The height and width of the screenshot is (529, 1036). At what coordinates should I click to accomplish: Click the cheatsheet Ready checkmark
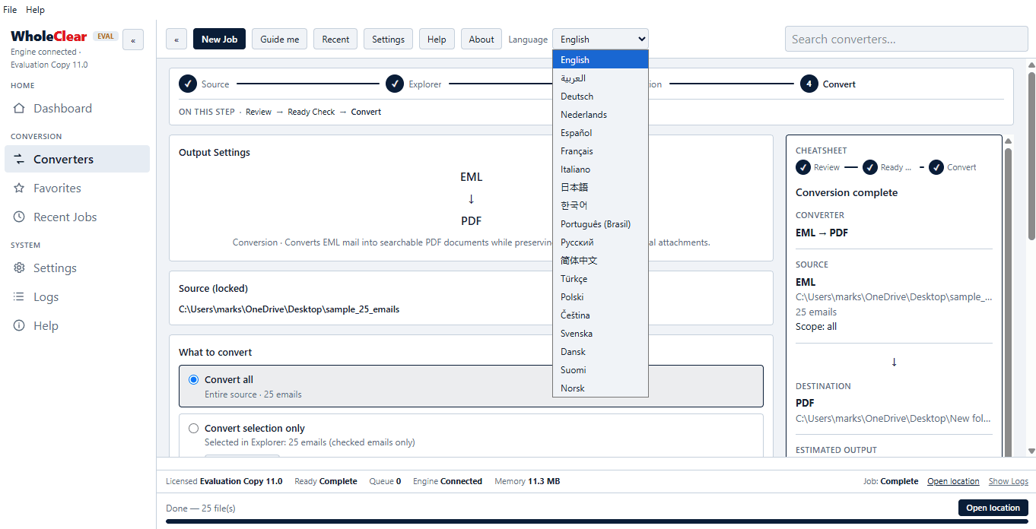[870, 167]
